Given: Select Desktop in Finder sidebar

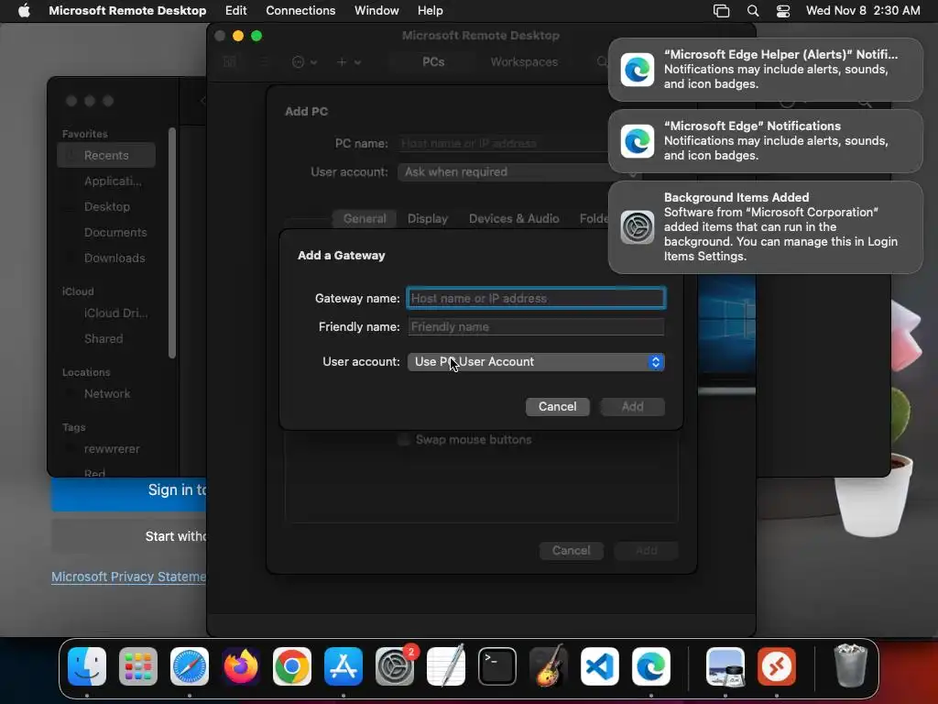Looking at the screenshot, I should pyautogui.click(x=106, y=206).
